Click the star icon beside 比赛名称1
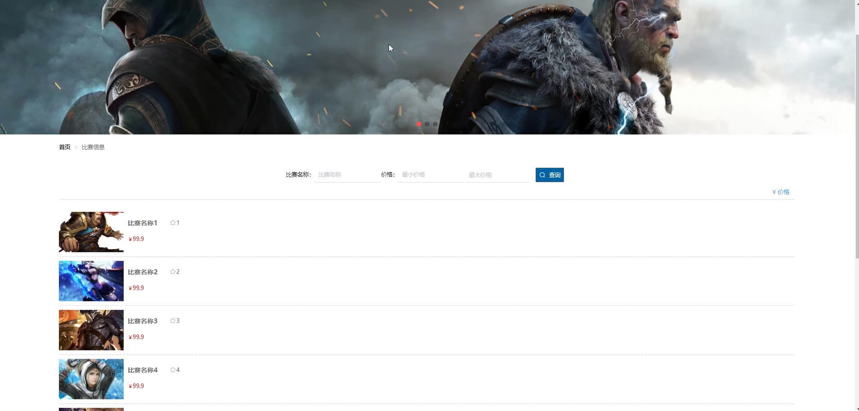 click(x=173, y=223)
